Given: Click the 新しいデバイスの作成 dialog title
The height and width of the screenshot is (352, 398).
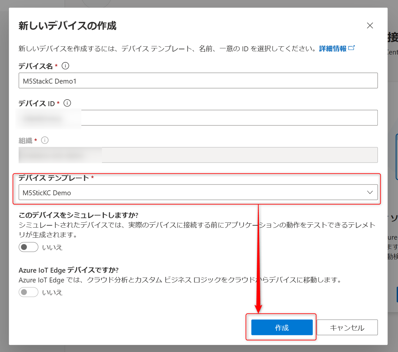Looking at the screenshot, I should [68, 26].
